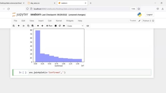Reload the current page

(x=9, y=9)
